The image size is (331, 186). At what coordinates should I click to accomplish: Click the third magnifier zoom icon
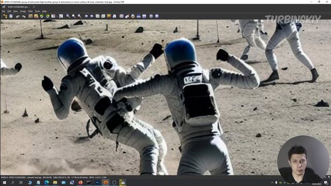(79, 16)
